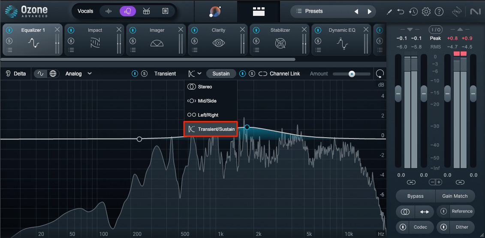Choose Left/Right from the channel menu
Screen dimensions: 485x238
(x=211, y=115)
